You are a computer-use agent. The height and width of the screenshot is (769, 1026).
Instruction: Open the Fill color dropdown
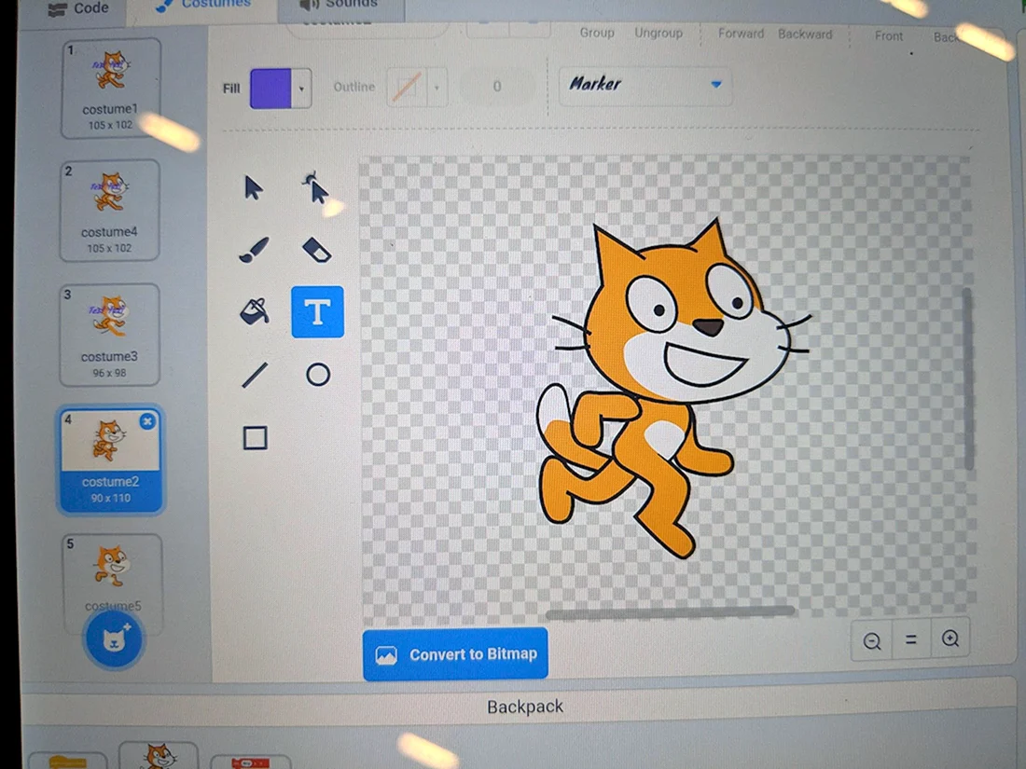tap(301, 88)
